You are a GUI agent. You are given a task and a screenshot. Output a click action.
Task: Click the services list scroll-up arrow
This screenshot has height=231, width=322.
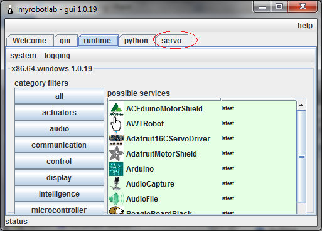coord(301,105)
